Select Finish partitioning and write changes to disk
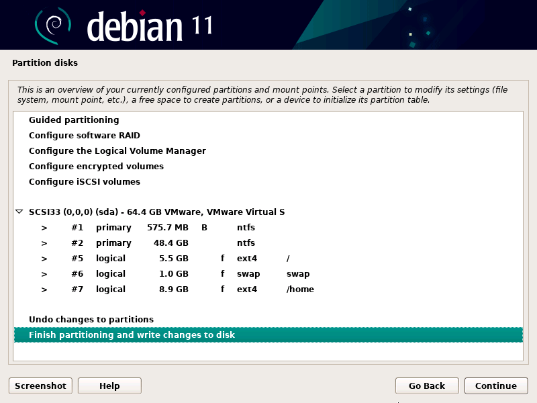 [x=268, y=334]
